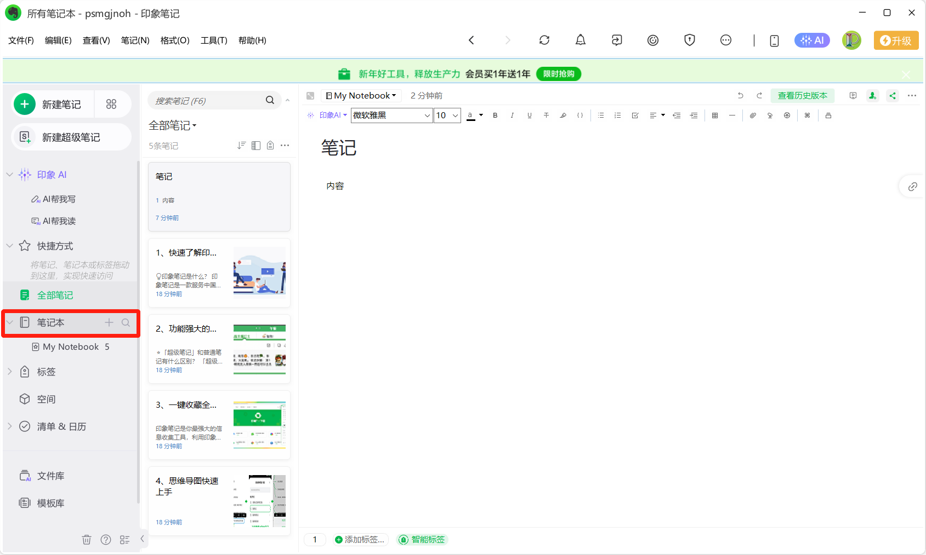
Task: Open the 查看(V) menu
Action: 96,41
